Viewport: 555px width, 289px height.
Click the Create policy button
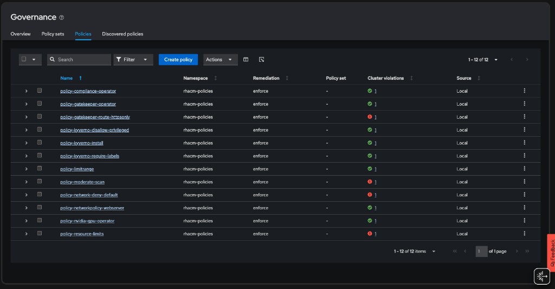point(178,60)
